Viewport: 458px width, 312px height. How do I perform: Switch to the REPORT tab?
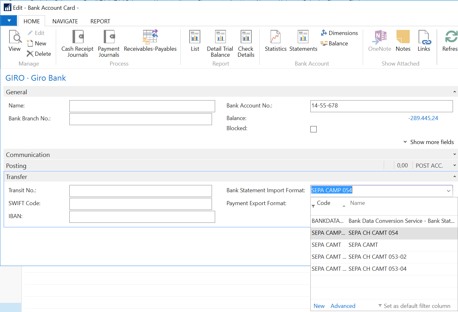tap(100, 21)
